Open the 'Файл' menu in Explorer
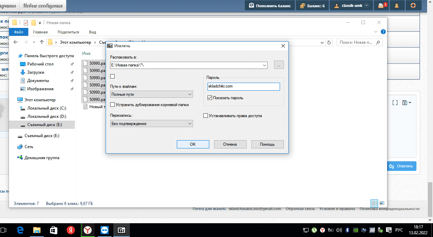 pos(19,32)
